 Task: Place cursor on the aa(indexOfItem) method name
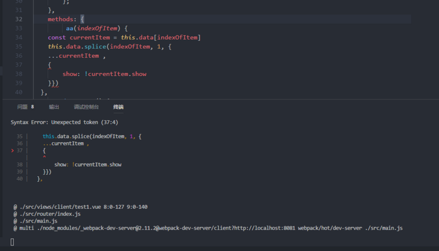click(70, 28)
